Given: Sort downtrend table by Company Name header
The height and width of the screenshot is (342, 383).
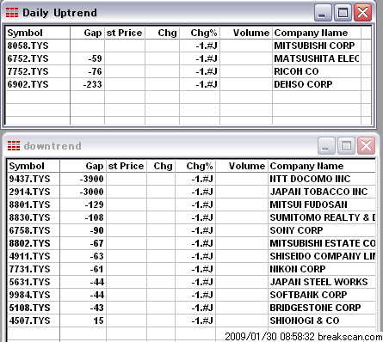Looking at the screenshot, I should point(322,166).
